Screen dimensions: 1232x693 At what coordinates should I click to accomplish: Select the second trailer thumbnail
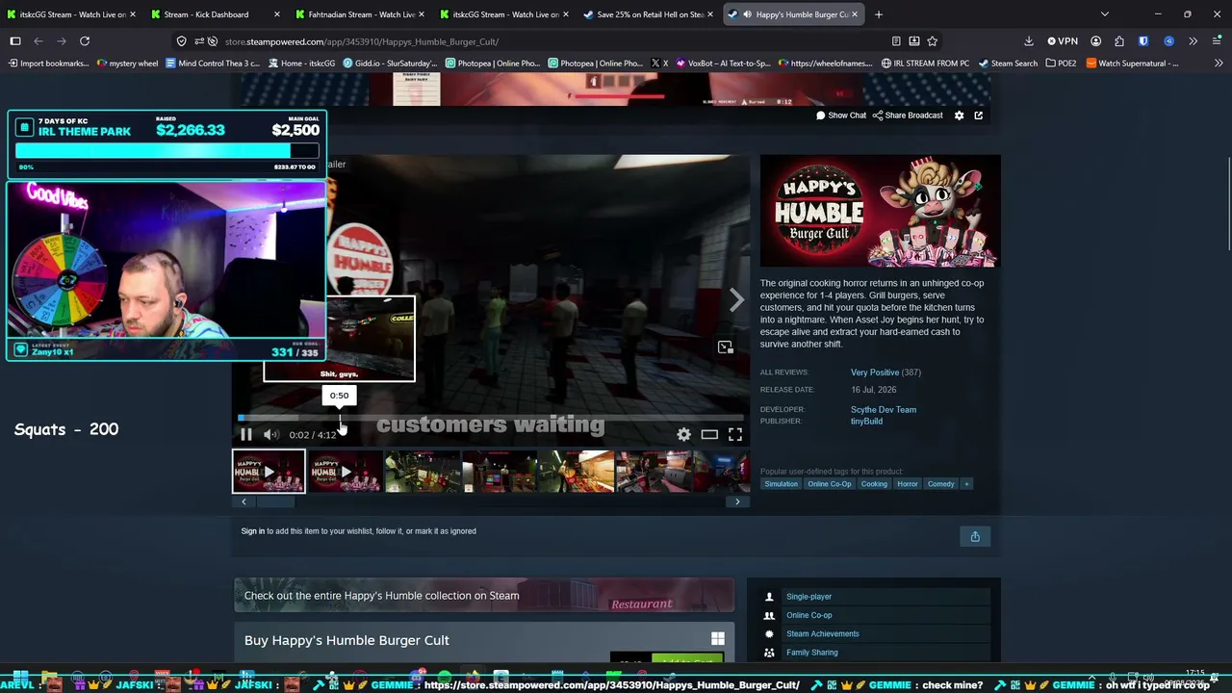[346, 472]
